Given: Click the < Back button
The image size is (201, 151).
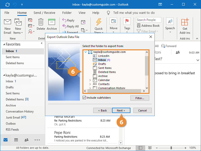Looking at the screenshot, I should tap(102, 110).
